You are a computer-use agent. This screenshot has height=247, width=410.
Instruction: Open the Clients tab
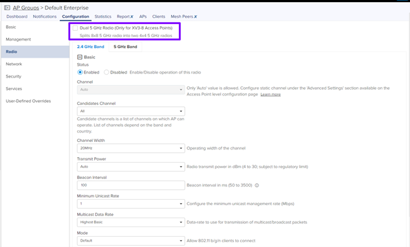click(159, 16)
